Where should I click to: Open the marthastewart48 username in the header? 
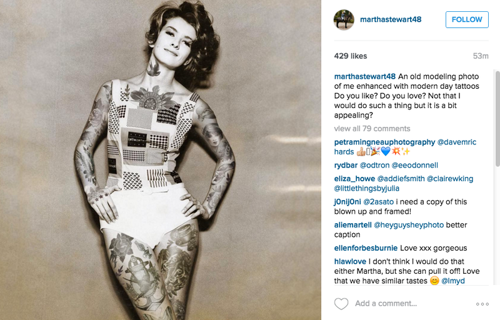coord(391,19)
